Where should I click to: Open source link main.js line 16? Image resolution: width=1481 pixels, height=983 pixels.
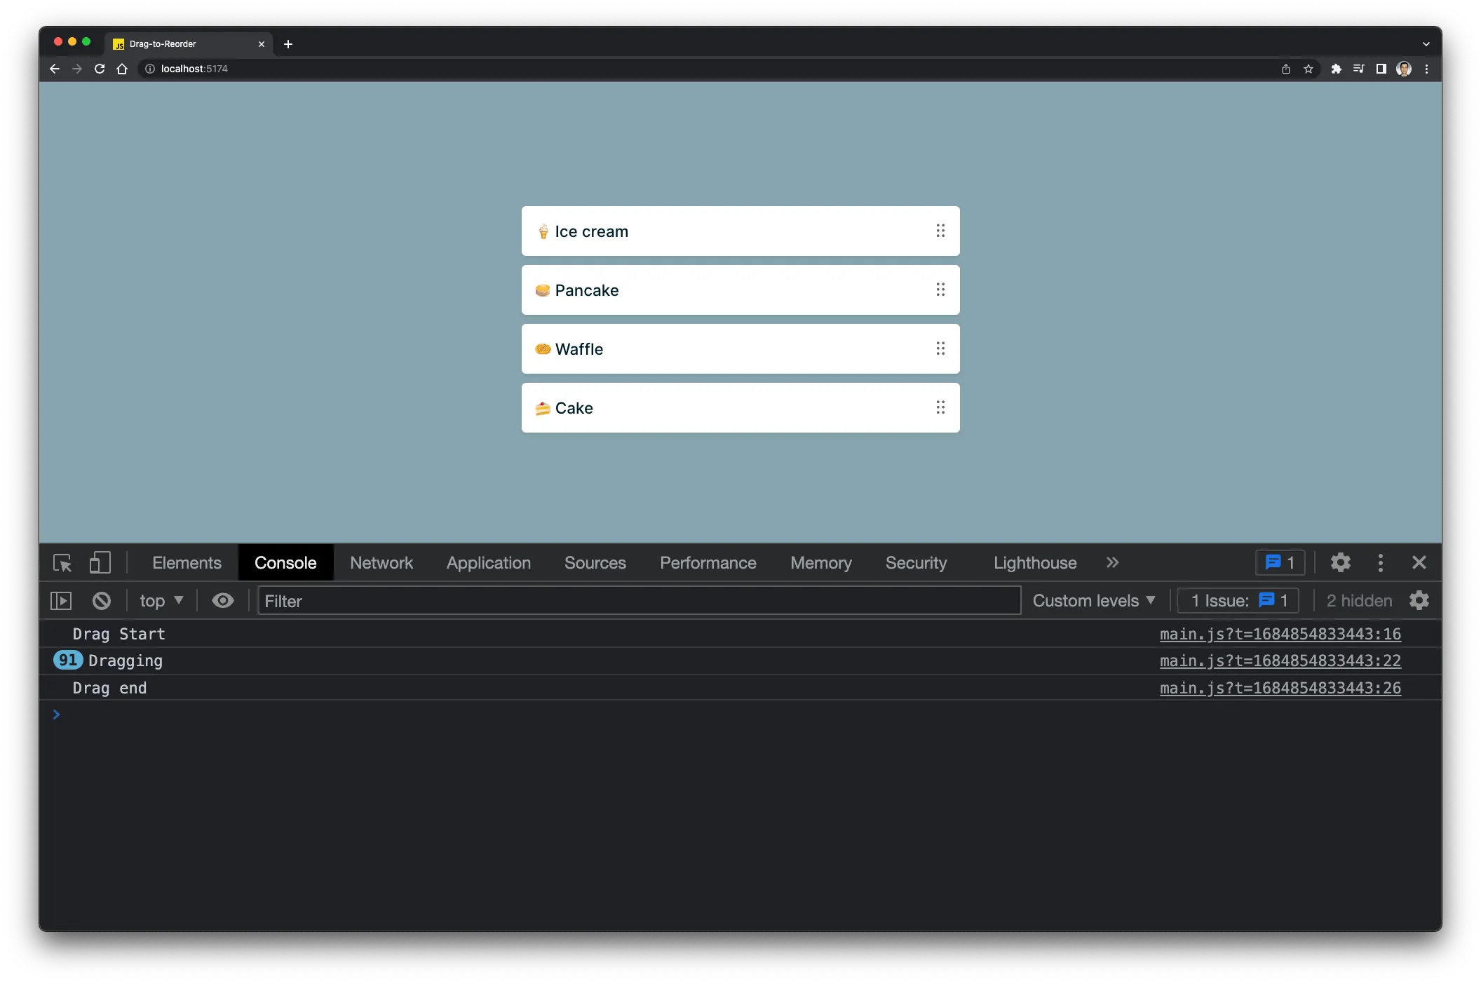pyautogui.click(x=1280, y=634)
